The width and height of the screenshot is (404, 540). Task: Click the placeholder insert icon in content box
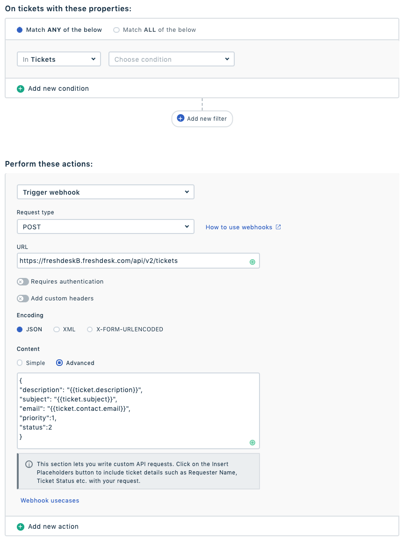pyautogui.click(x=252, y=442)
